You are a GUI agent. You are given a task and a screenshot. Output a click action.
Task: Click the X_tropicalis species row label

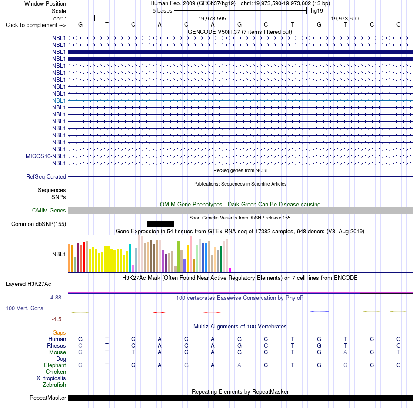[51, 378]
